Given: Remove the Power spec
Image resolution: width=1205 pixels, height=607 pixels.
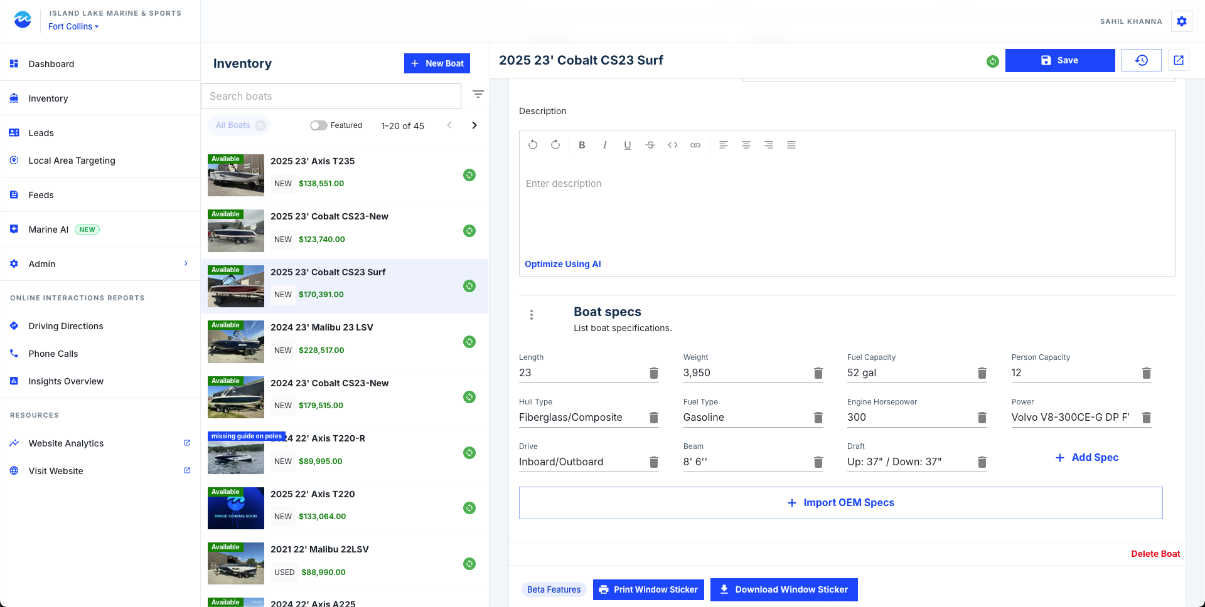Looking at the screenshot, I should [x=1147, y=418].
